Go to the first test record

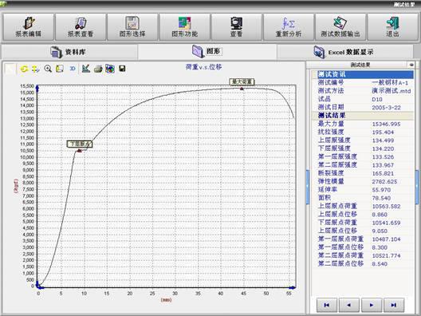327,305
